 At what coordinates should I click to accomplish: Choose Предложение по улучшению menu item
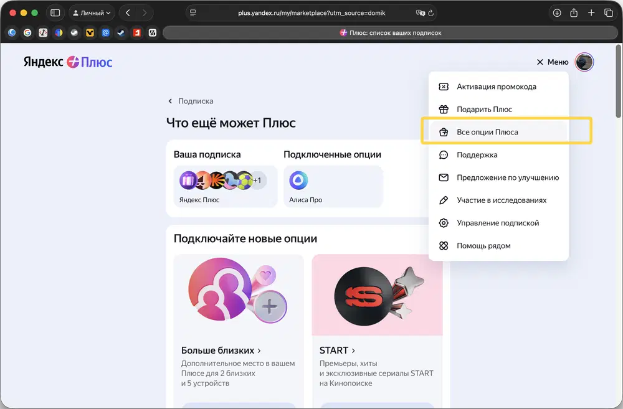(498, 177)
